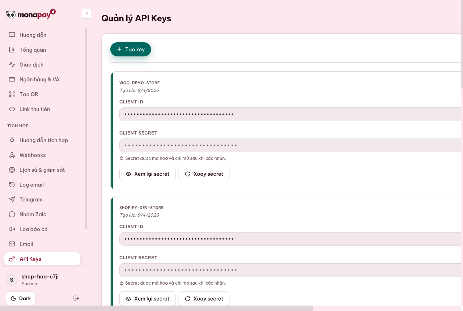Click the Loa báo có speaker icon
Screen dimensions: 463x311
(x=12, y=229)
